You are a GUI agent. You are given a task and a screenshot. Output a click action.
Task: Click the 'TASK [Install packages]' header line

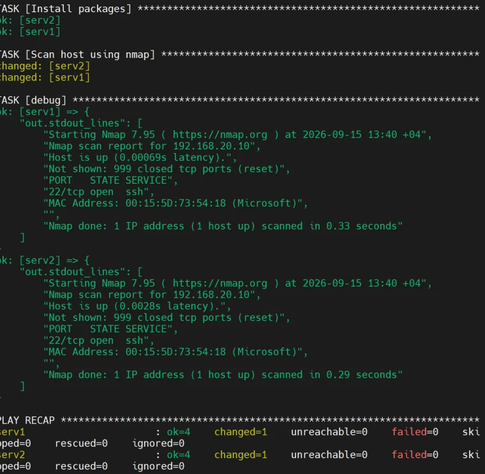240,9
